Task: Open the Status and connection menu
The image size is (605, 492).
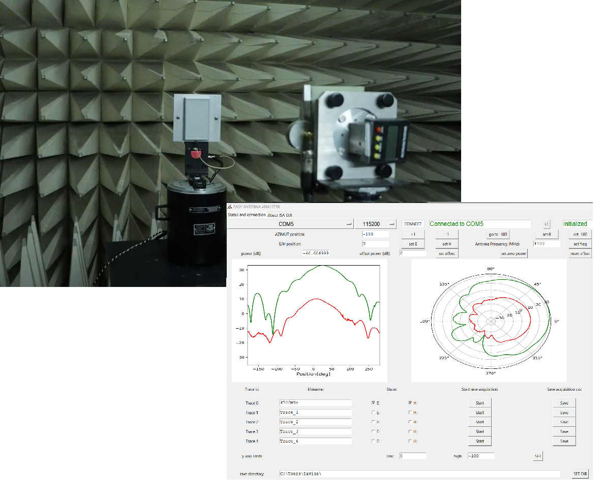Action: point(247,215)
